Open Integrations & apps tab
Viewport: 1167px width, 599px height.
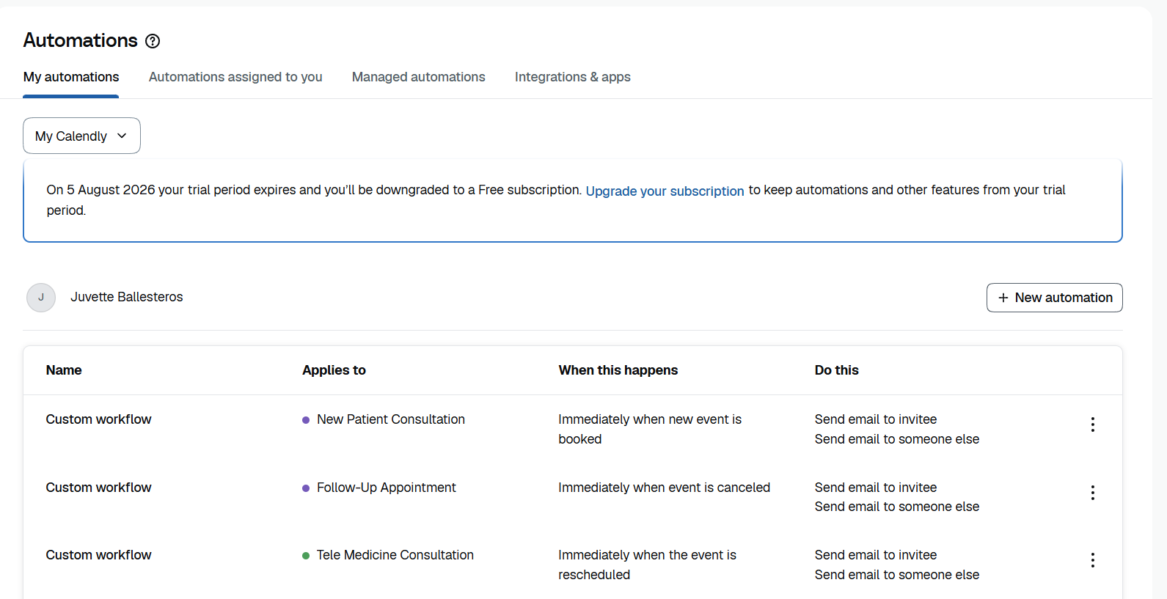point(573,77)
